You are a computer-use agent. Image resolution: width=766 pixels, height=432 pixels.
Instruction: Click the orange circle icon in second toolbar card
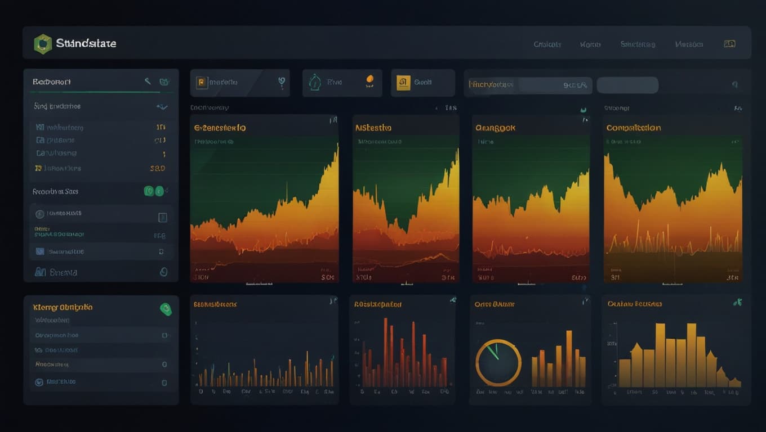(370, 80)
